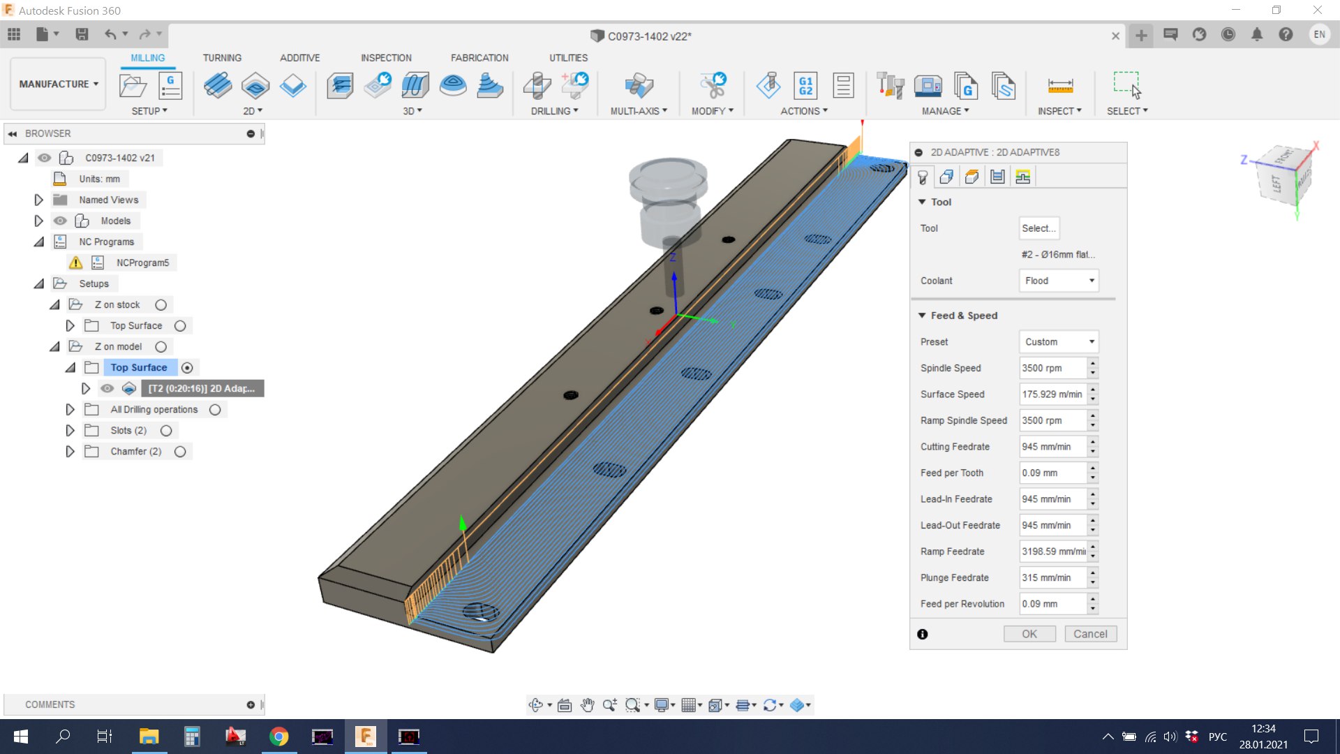Toggle visibility of Models in browser
1340x754 pixels.
click(x=61, y=221)
